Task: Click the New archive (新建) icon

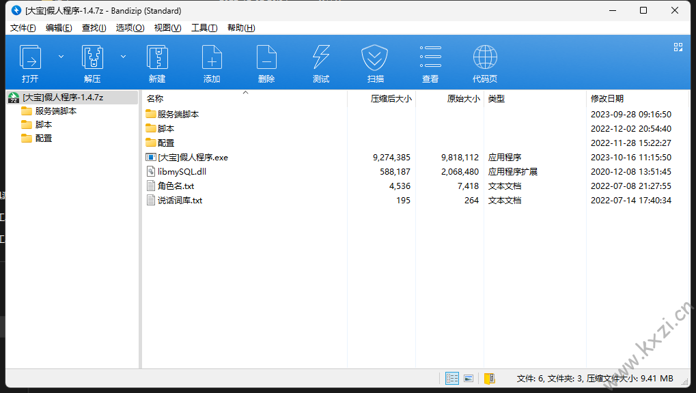Action: [157, 57]
